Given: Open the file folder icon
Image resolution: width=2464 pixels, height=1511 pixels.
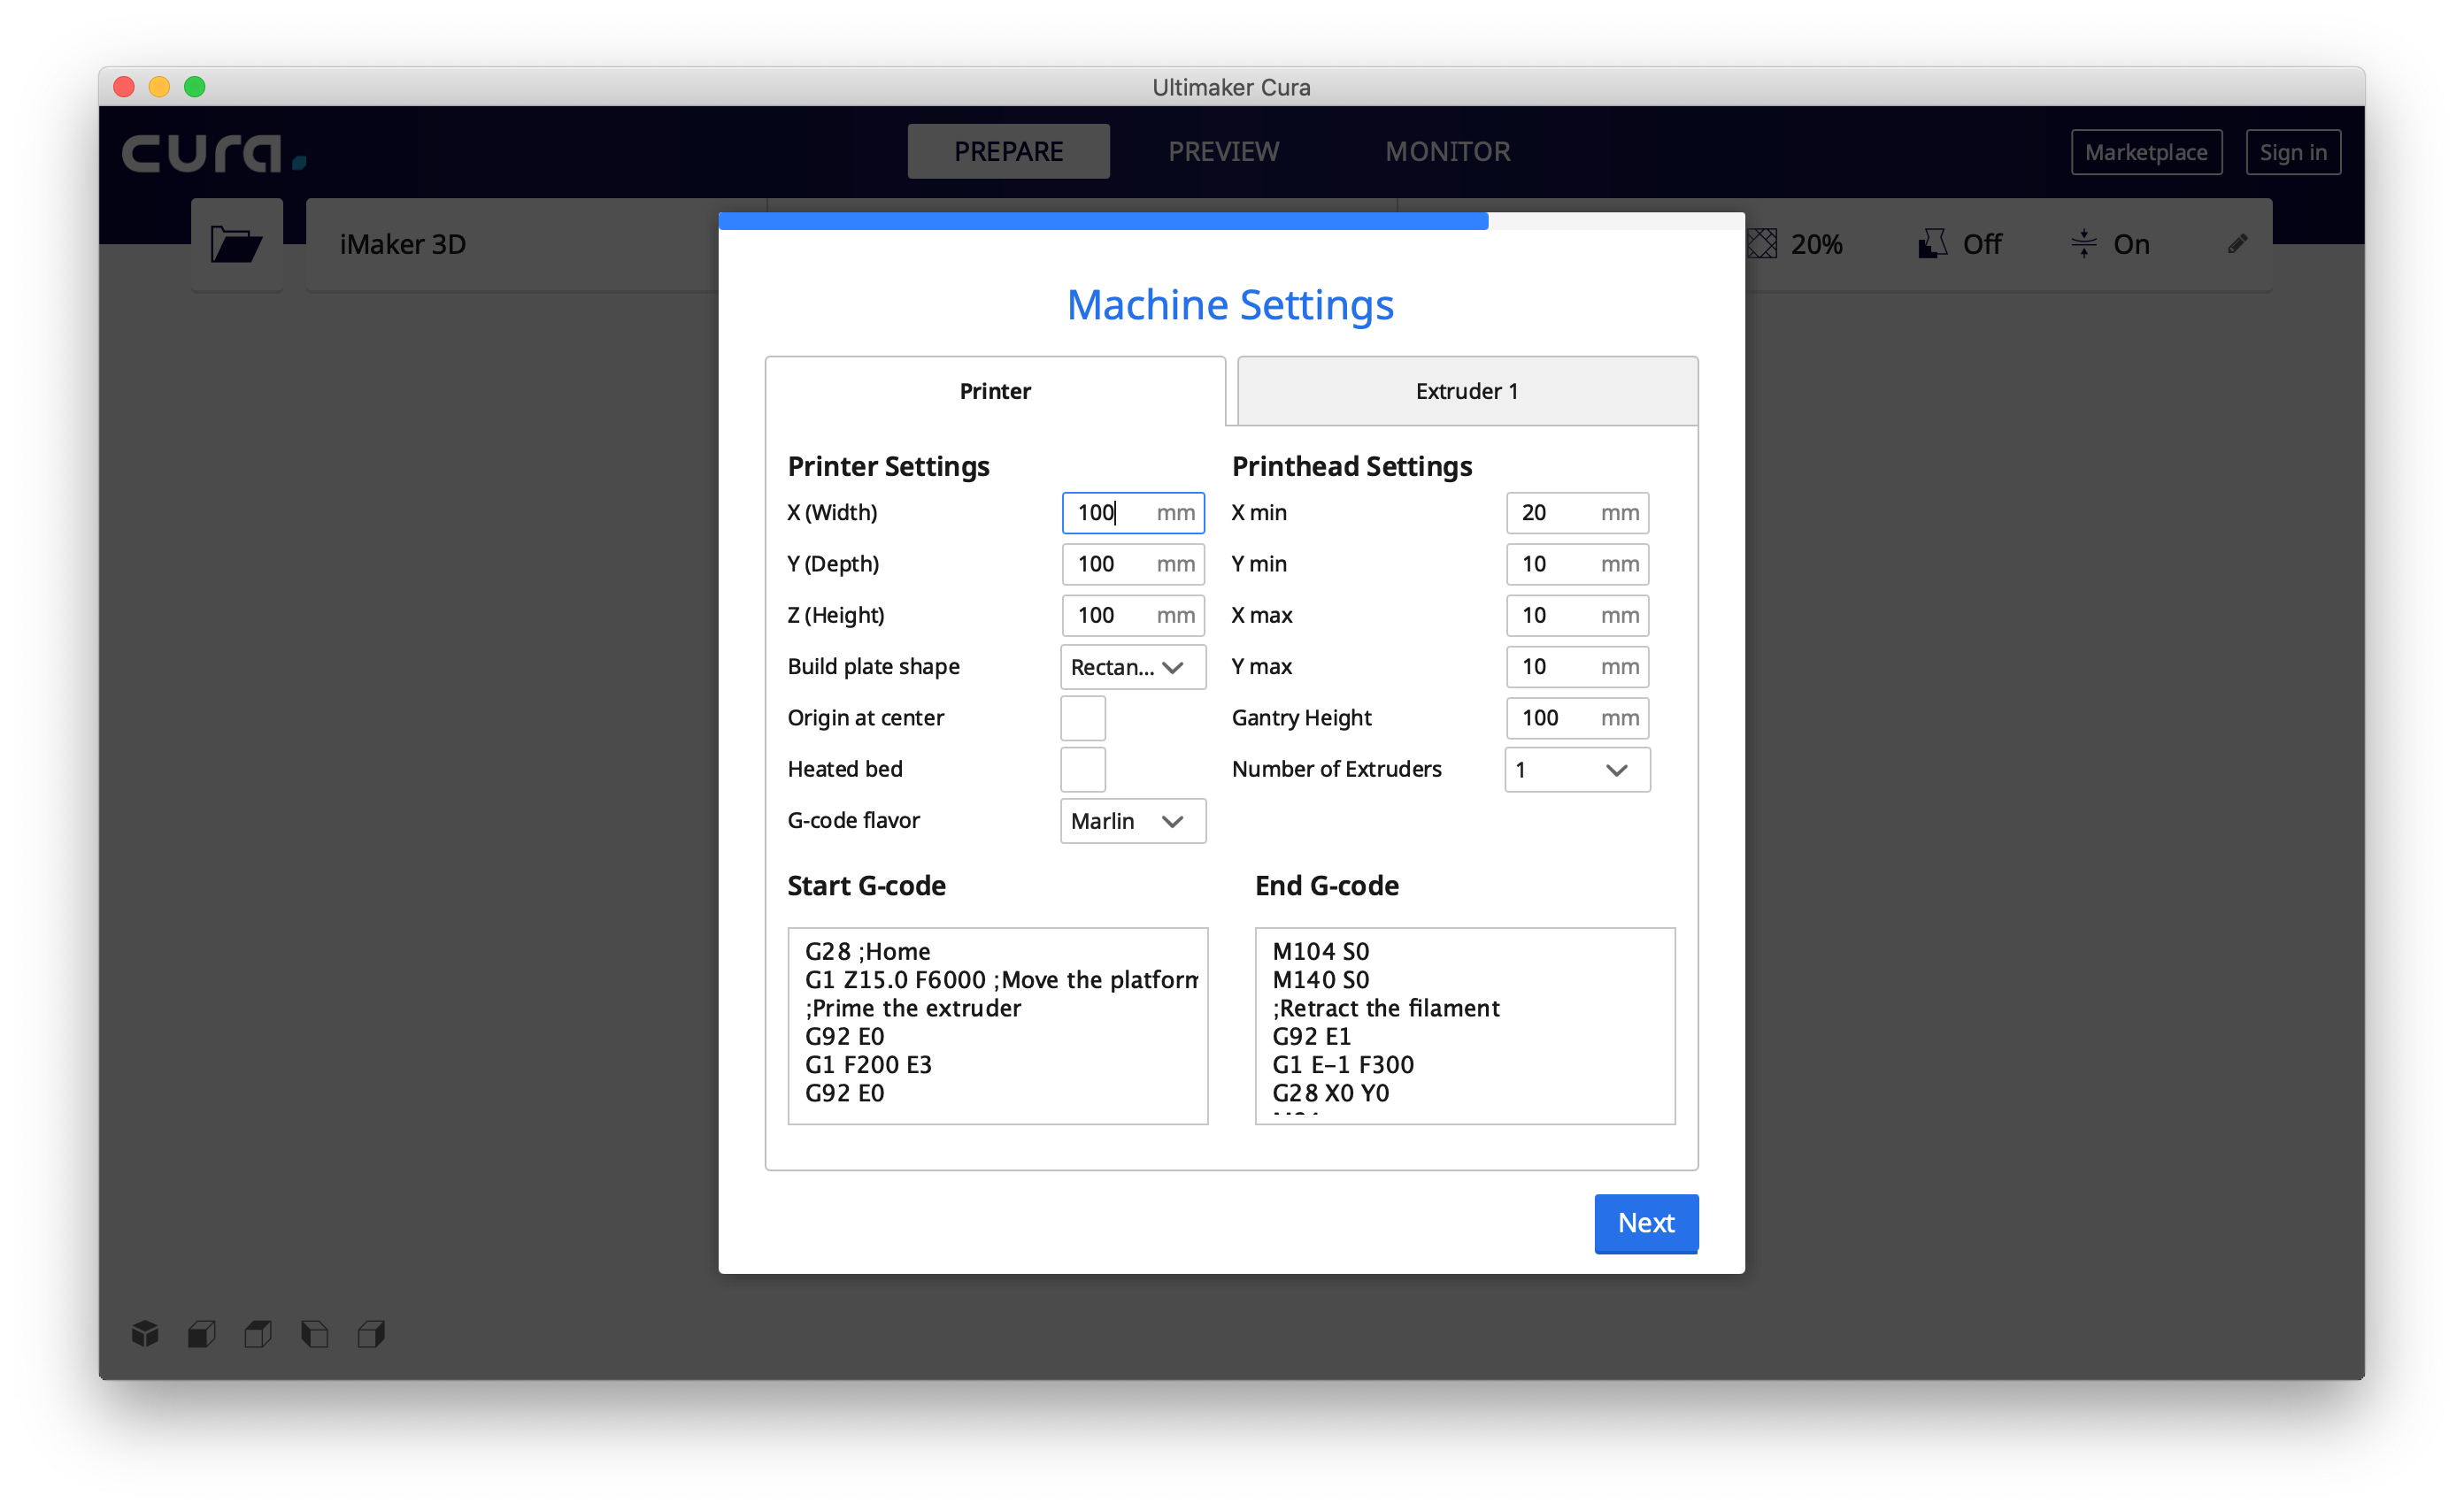Looking at the screenshot, I should coord(236,244).
